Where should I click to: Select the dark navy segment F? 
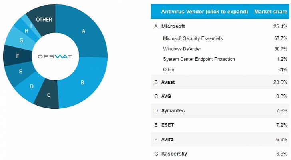tap(17, 56)
